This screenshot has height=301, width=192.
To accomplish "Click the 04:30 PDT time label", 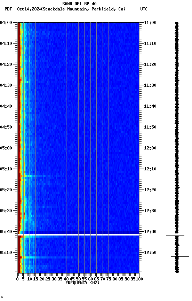I will [x=6, y=85].
